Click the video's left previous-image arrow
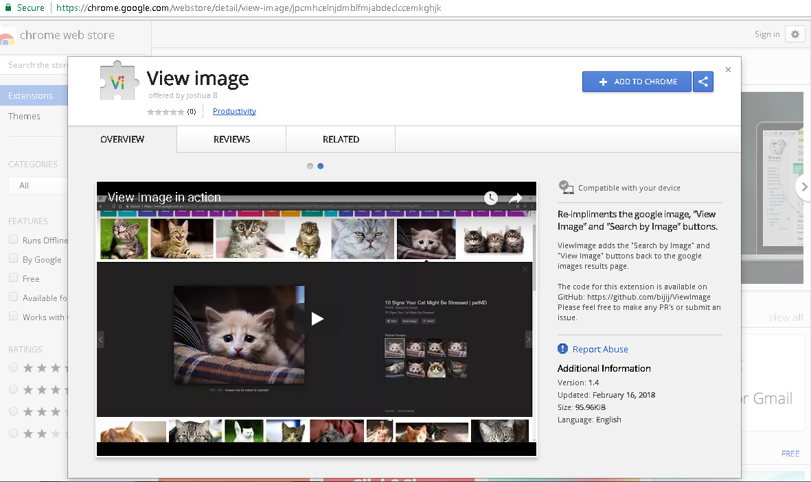The width and height of the screenshot is (811, 482). pos(100,339)
